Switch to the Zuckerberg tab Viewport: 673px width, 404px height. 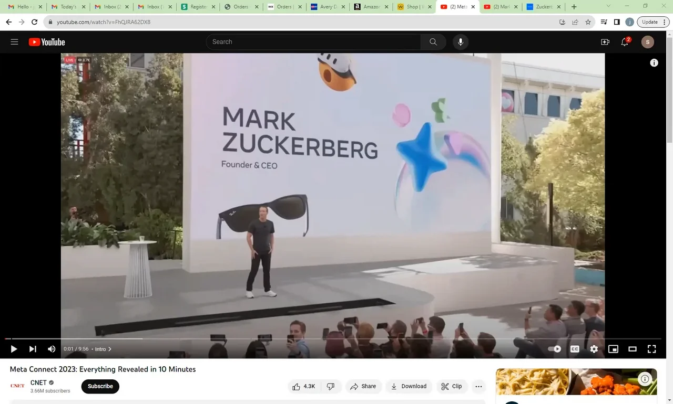[543, 7]
